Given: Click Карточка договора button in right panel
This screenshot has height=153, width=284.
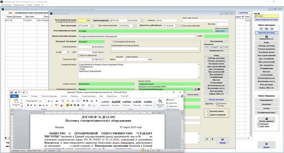Looking at the screenshot, I should point(267,33).
